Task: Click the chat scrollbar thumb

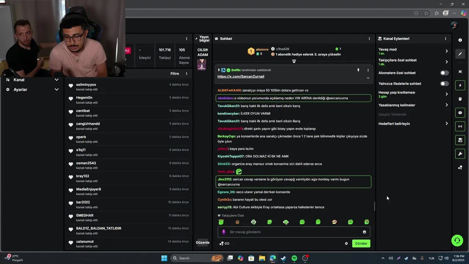Action: click(x=374, y=206)
